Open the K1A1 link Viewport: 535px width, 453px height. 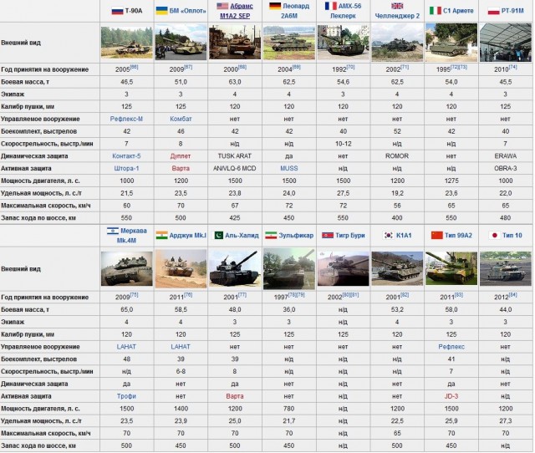[404, 236]
